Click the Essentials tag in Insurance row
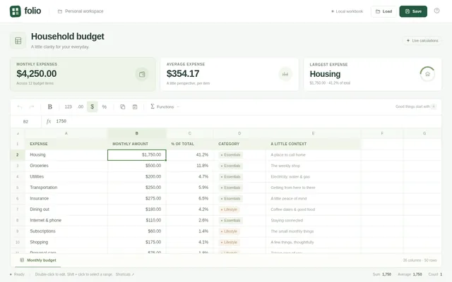Viewport: 452px width, 282px height. coord(231,199)
